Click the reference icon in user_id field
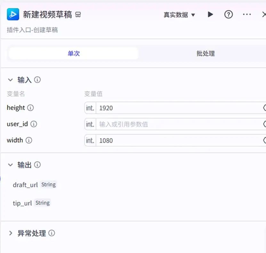Image resolution: width=266 pixels, height=253 pixels. pos(264,124)
